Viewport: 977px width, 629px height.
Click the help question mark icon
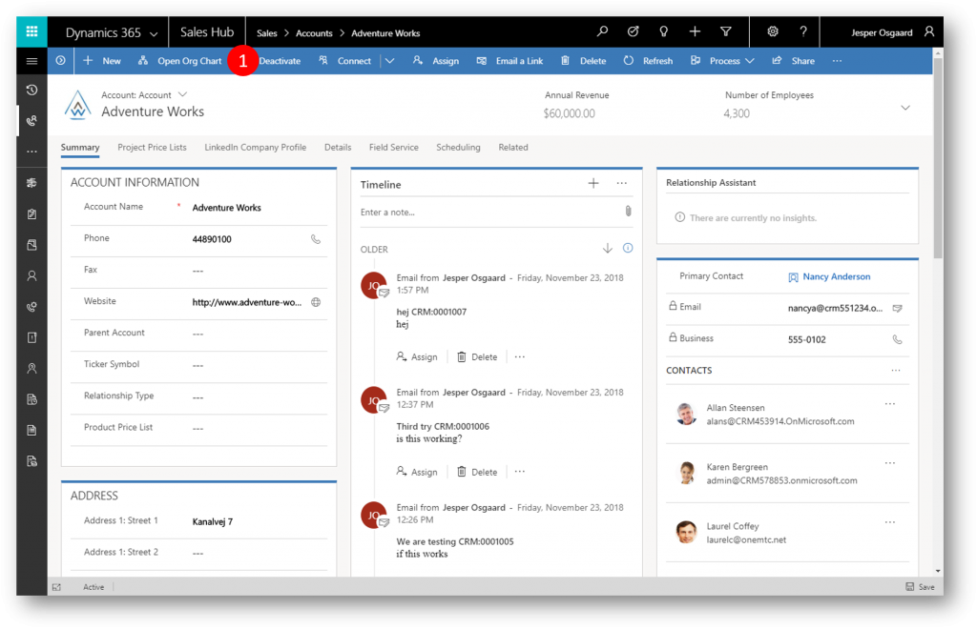[x=803, y=31]
